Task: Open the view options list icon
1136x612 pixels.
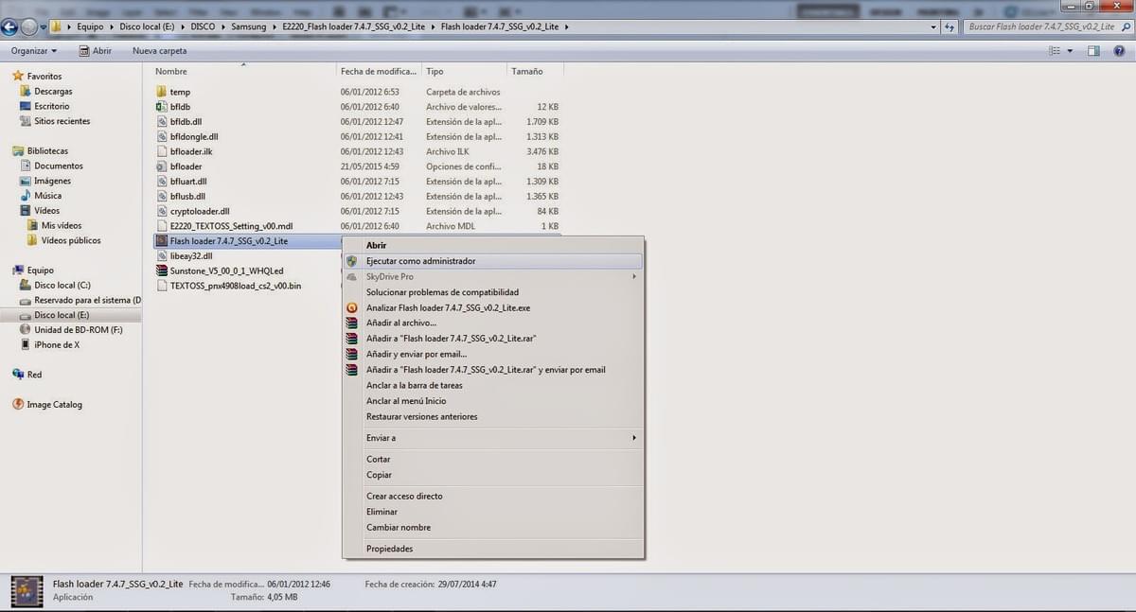Action: coord(1055,50)
